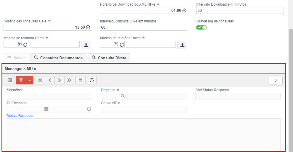Go to previous record
The height and width of the screenshot is (152, 293).
(50, 80)
